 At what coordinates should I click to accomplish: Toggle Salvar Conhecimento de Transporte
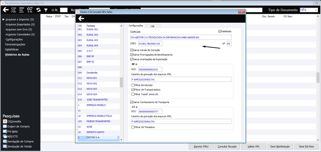click(132, 102)
